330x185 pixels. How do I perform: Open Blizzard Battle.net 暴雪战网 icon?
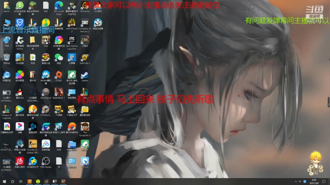pyautogui.click(x=33, y=126)
